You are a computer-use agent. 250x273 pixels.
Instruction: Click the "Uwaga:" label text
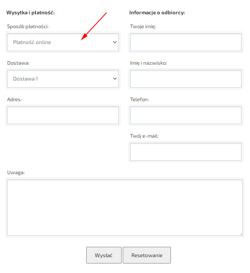[16, 173]
